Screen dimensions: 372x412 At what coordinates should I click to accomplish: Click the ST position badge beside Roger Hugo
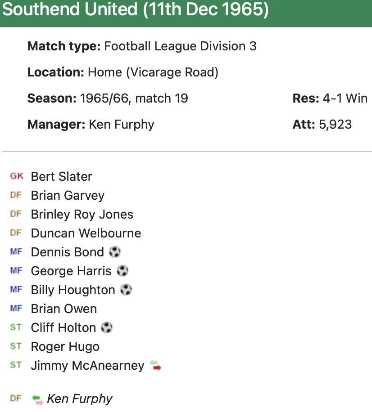[16, 346]
